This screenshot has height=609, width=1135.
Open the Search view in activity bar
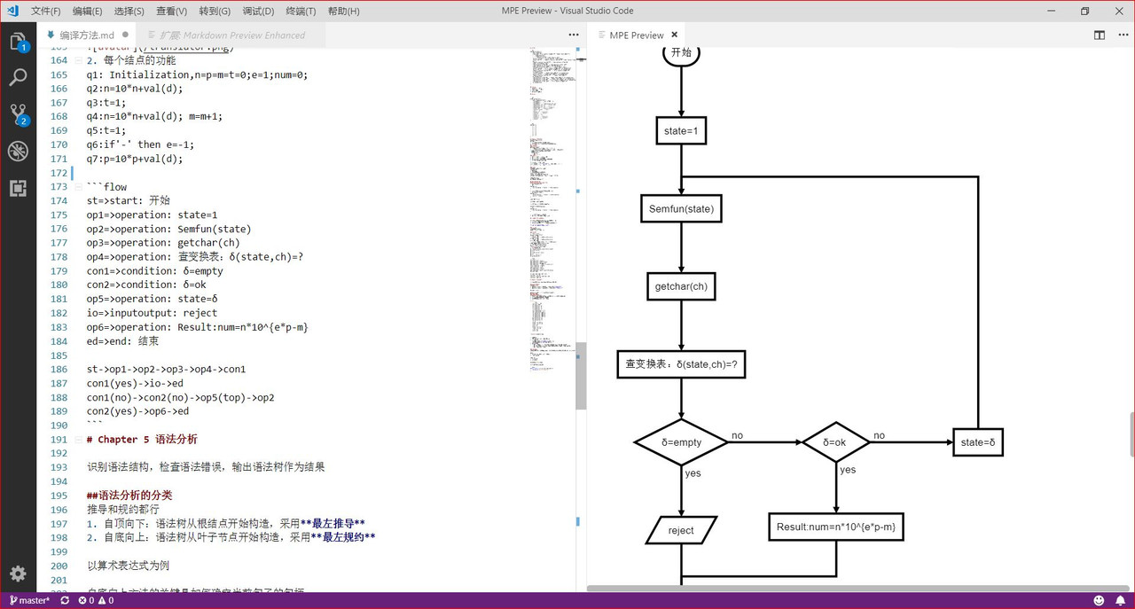tap(18, 78)
